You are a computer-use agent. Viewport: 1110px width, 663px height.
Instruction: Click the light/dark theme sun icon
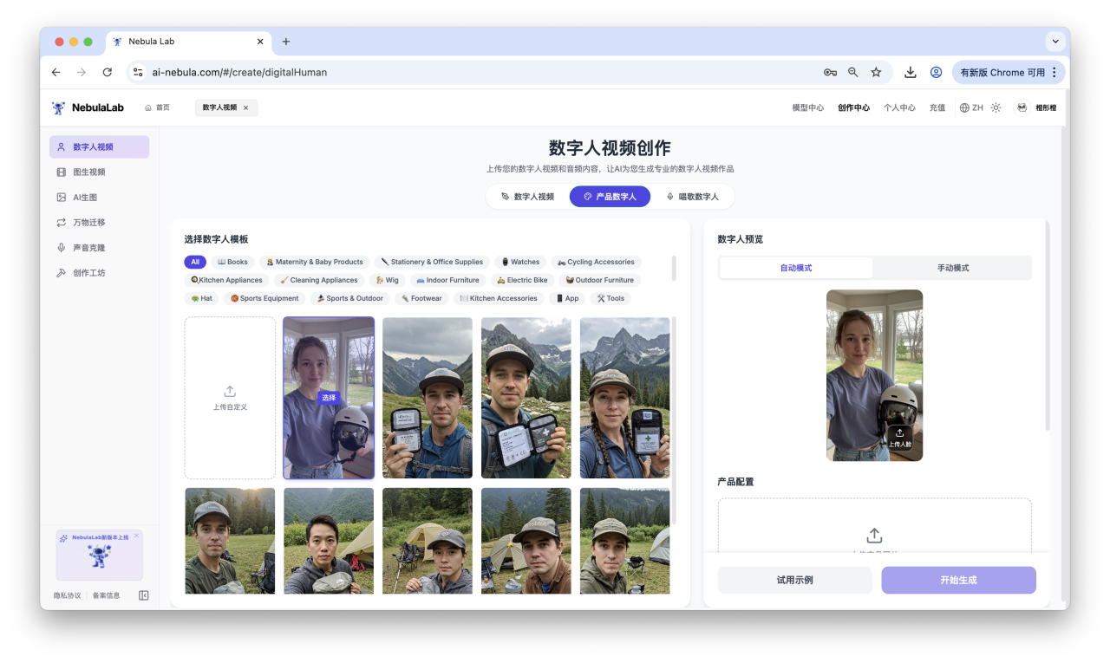coord(996,107)
